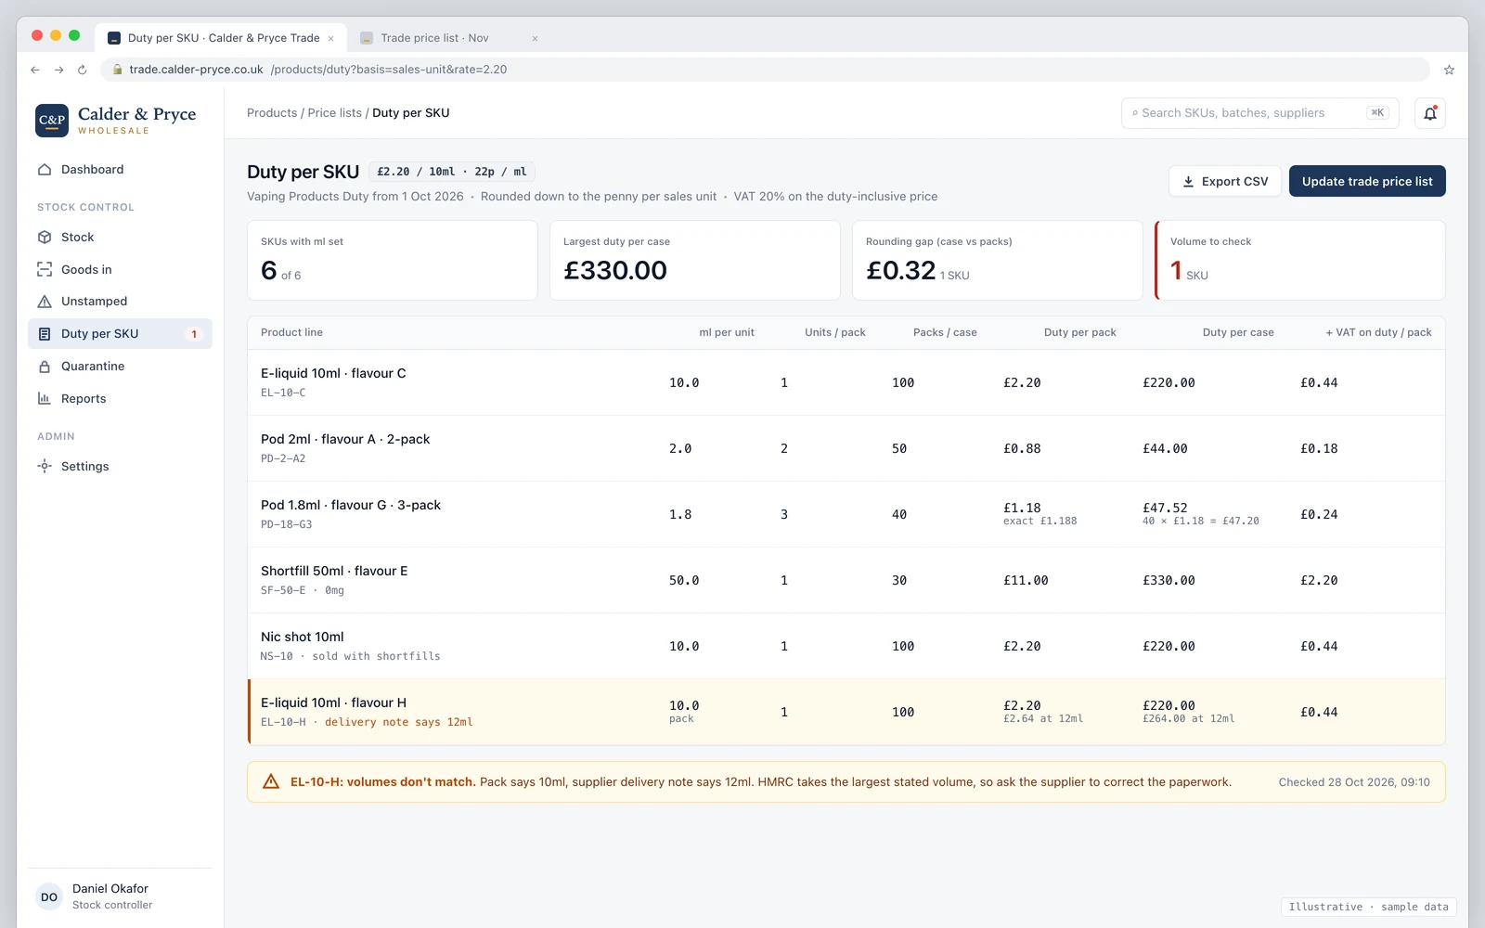Reload the page in the browser
1485x928 pixels.
[83, 70]
